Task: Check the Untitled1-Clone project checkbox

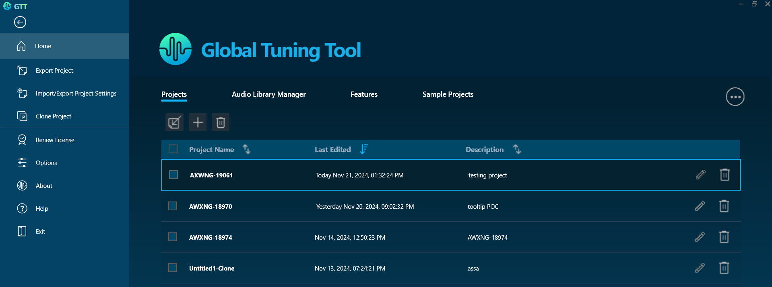Action: coord(173,268)
